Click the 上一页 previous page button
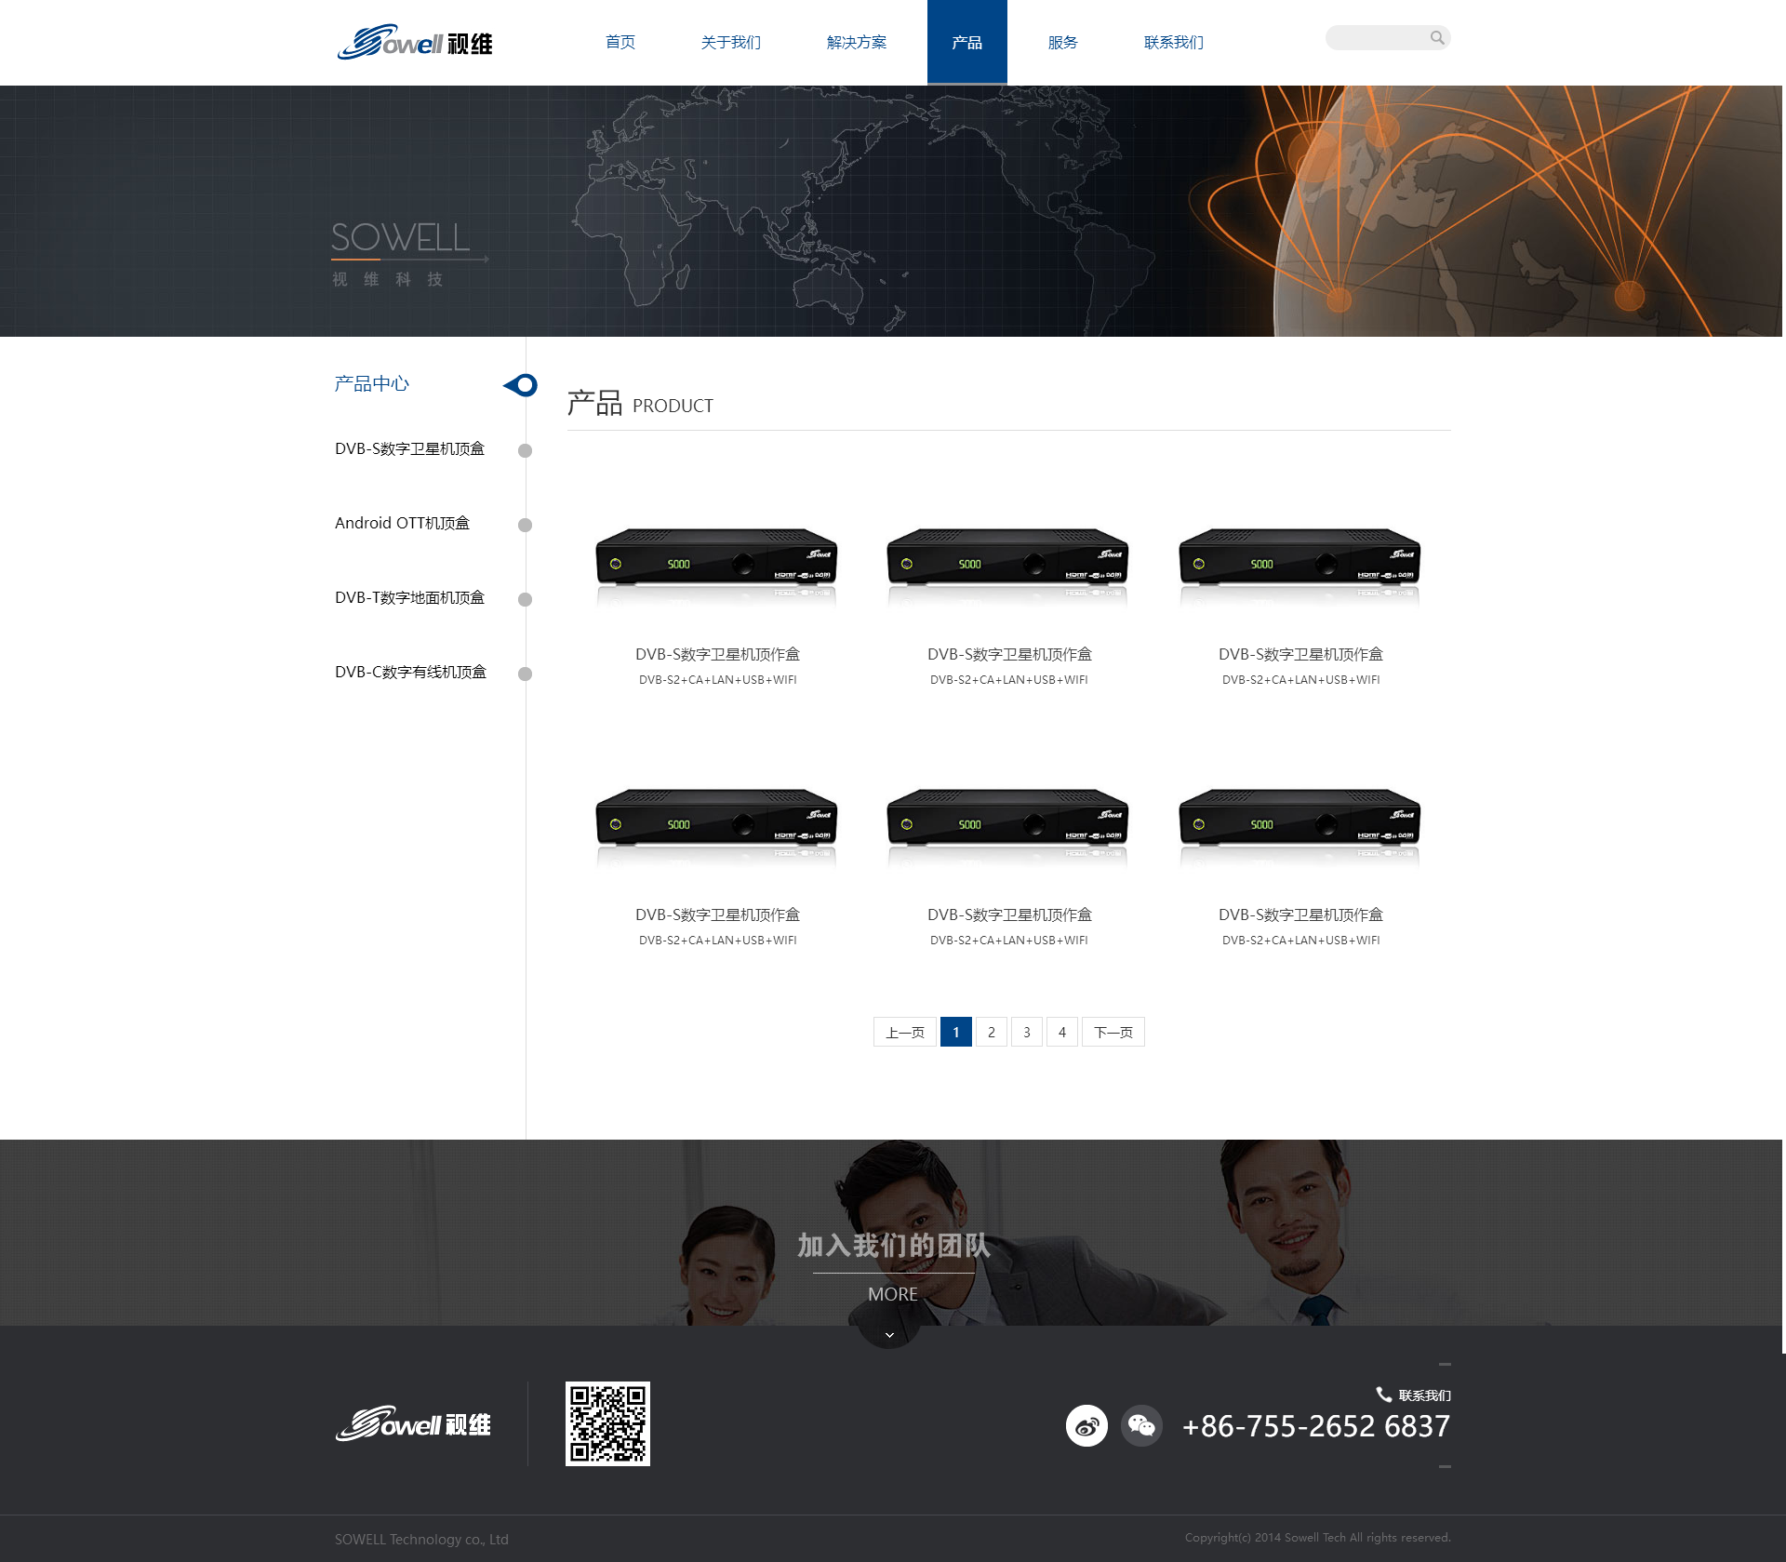The image size is (1786, 1562). coord(904,1032)
